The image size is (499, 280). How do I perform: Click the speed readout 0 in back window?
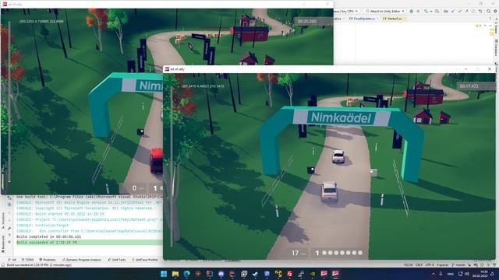pyautogui.click(x=134, y=188)
